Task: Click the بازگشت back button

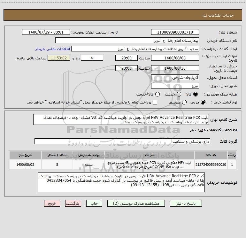Action: pyautogui.click(x=73, y=203)
